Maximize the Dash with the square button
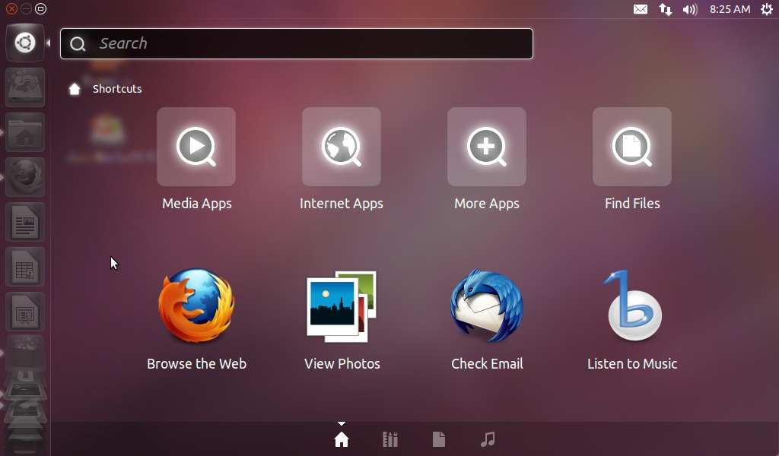 (x=41, y=8)
